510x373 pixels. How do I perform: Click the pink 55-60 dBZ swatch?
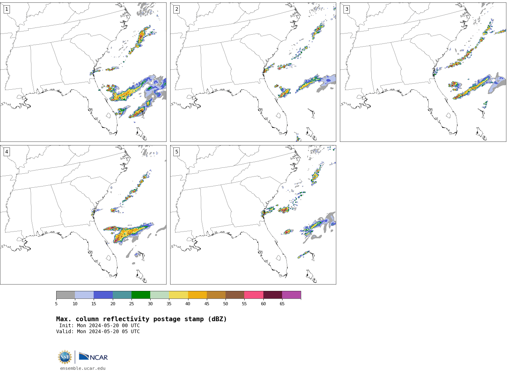click(x=254, y=295)
